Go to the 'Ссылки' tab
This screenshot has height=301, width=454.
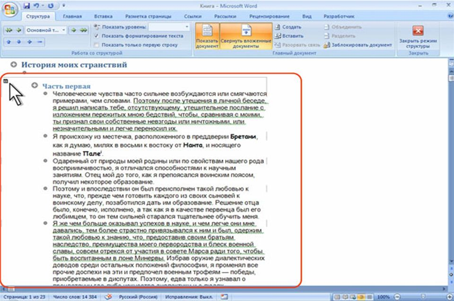192,17
